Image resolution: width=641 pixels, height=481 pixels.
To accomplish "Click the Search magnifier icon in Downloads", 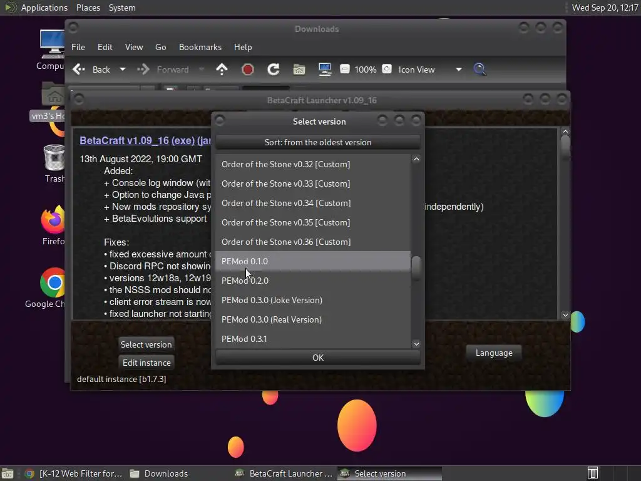I will (x=479, y=69).
